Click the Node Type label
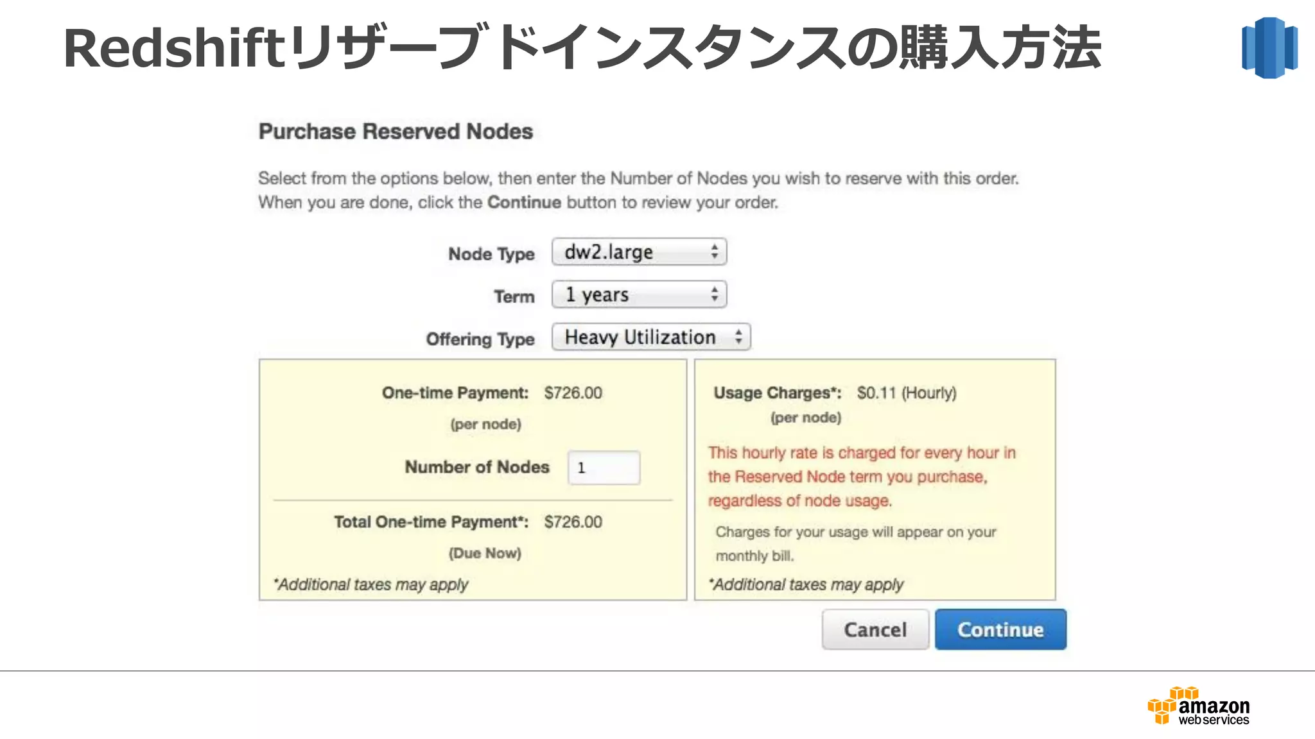This screenshot has width=1315, height=739. tap(491, 254)
